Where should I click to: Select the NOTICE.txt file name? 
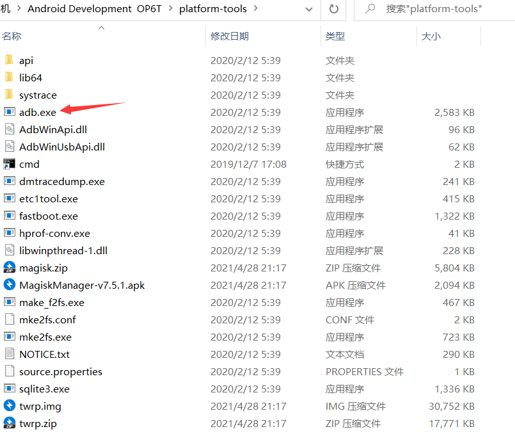point(45,354)
